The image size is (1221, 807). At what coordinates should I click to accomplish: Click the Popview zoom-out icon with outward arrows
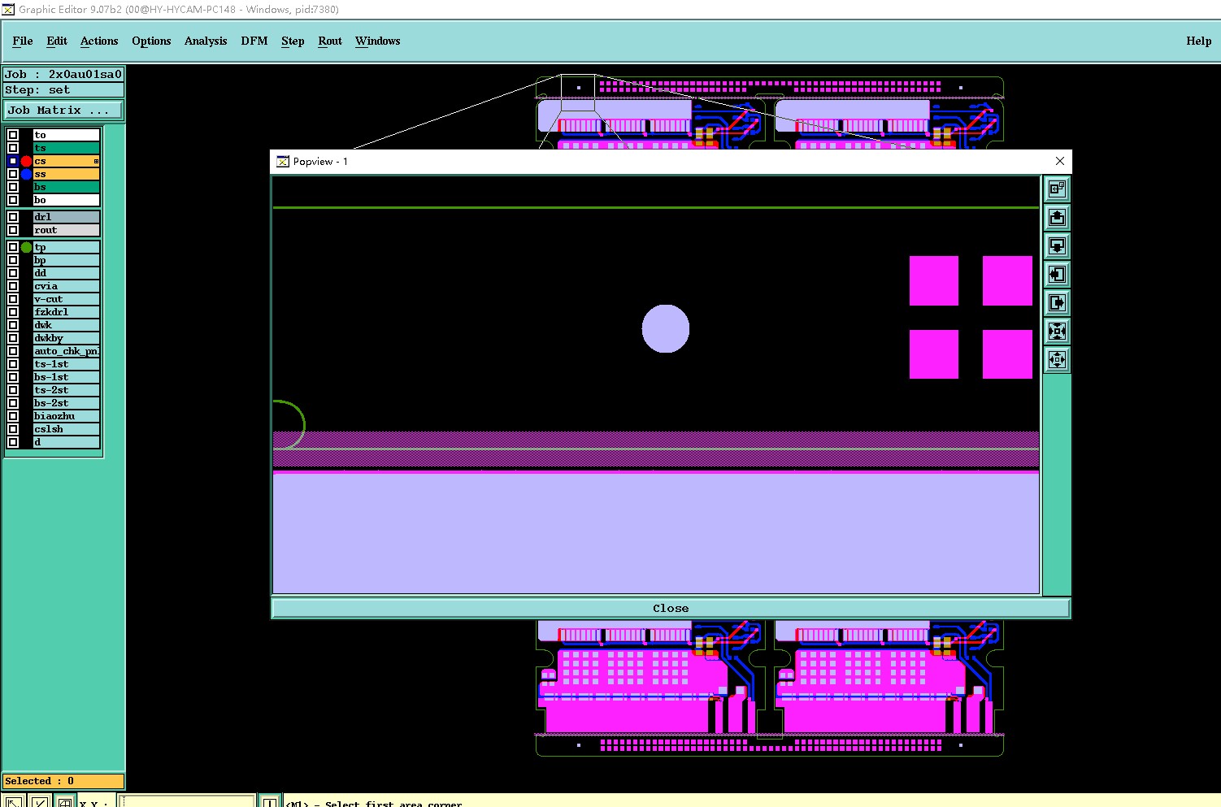(1057, 359)
